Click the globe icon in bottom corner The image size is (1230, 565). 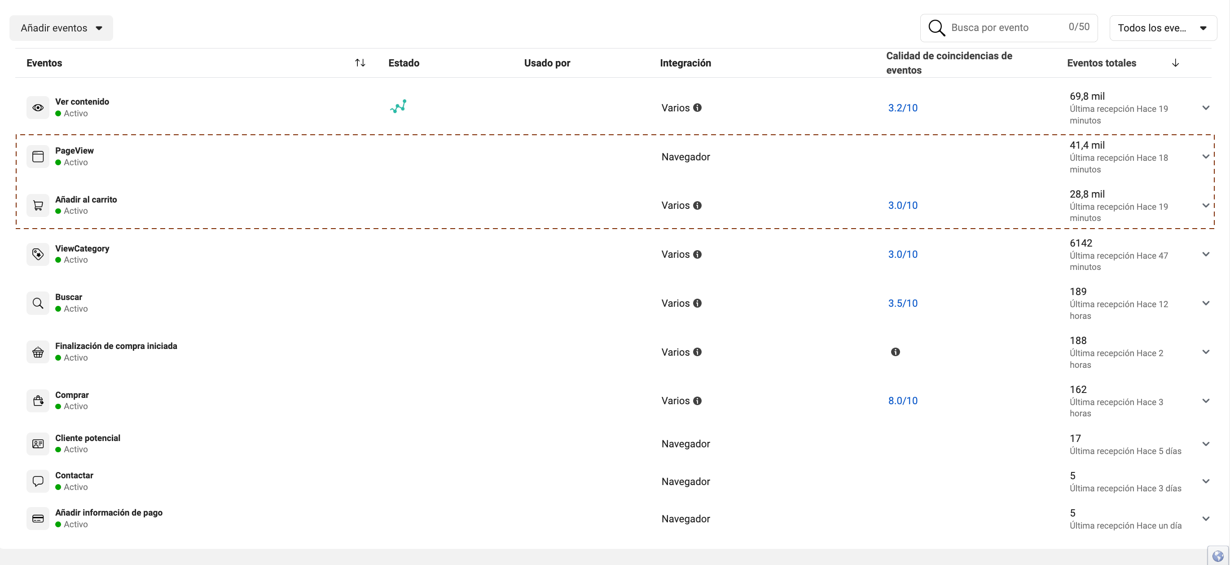(x=1217, y=556)
